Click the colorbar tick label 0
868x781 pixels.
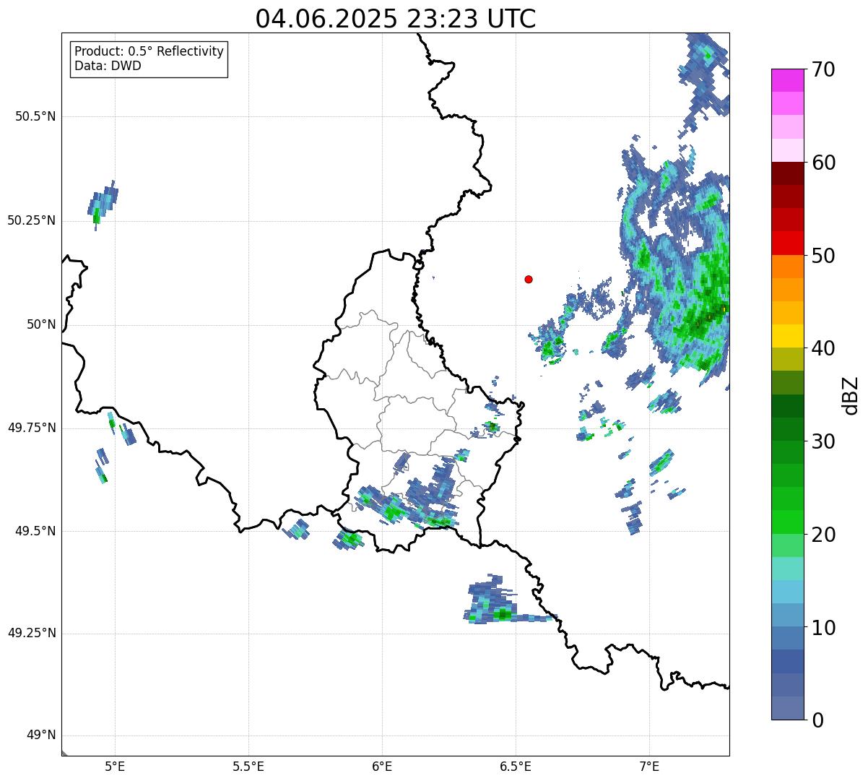pyautogui.click(x=817, y=720)
